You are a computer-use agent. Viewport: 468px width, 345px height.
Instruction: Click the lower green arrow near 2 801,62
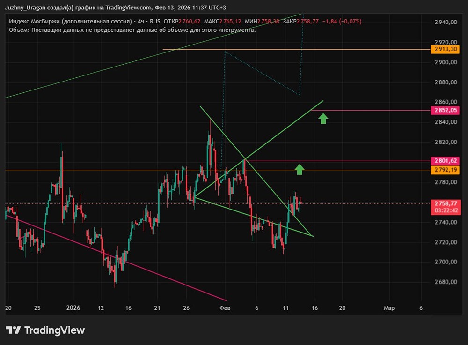[x=300, y=169]
